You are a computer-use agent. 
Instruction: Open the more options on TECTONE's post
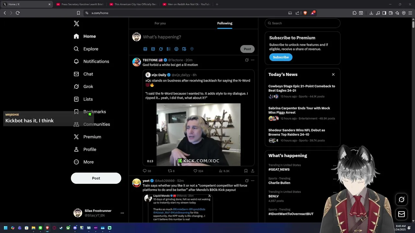253,60
